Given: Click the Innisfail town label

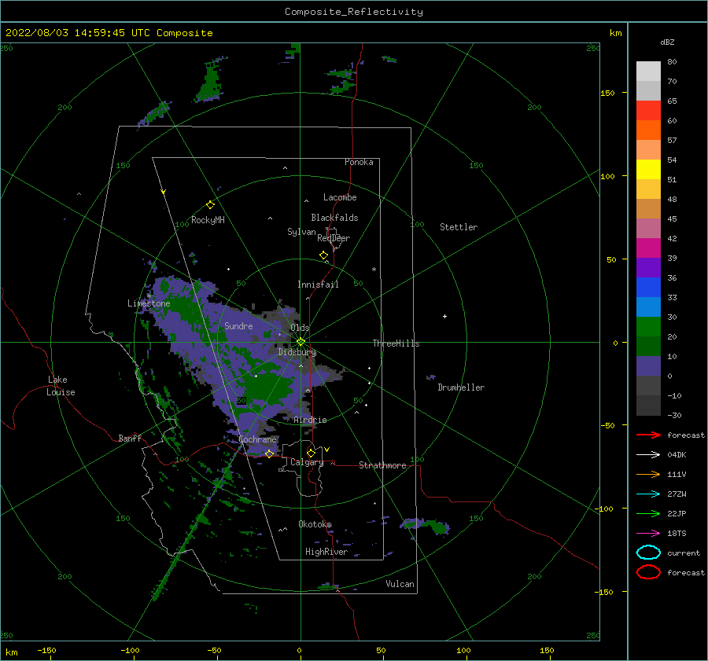Looking at the screenshot, I should [x=318, y=285].
